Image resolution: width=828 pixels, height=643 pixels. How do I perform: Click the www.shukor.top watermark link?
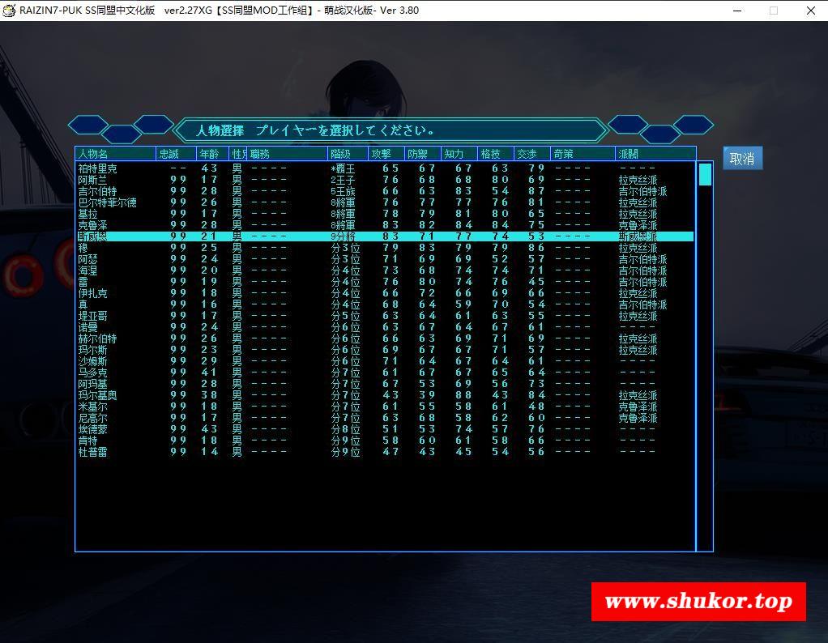698,602
